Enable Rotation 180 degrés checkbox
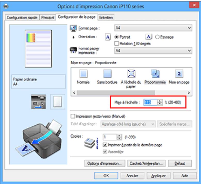This screenshot has width=201, height=184. point(117,44)
